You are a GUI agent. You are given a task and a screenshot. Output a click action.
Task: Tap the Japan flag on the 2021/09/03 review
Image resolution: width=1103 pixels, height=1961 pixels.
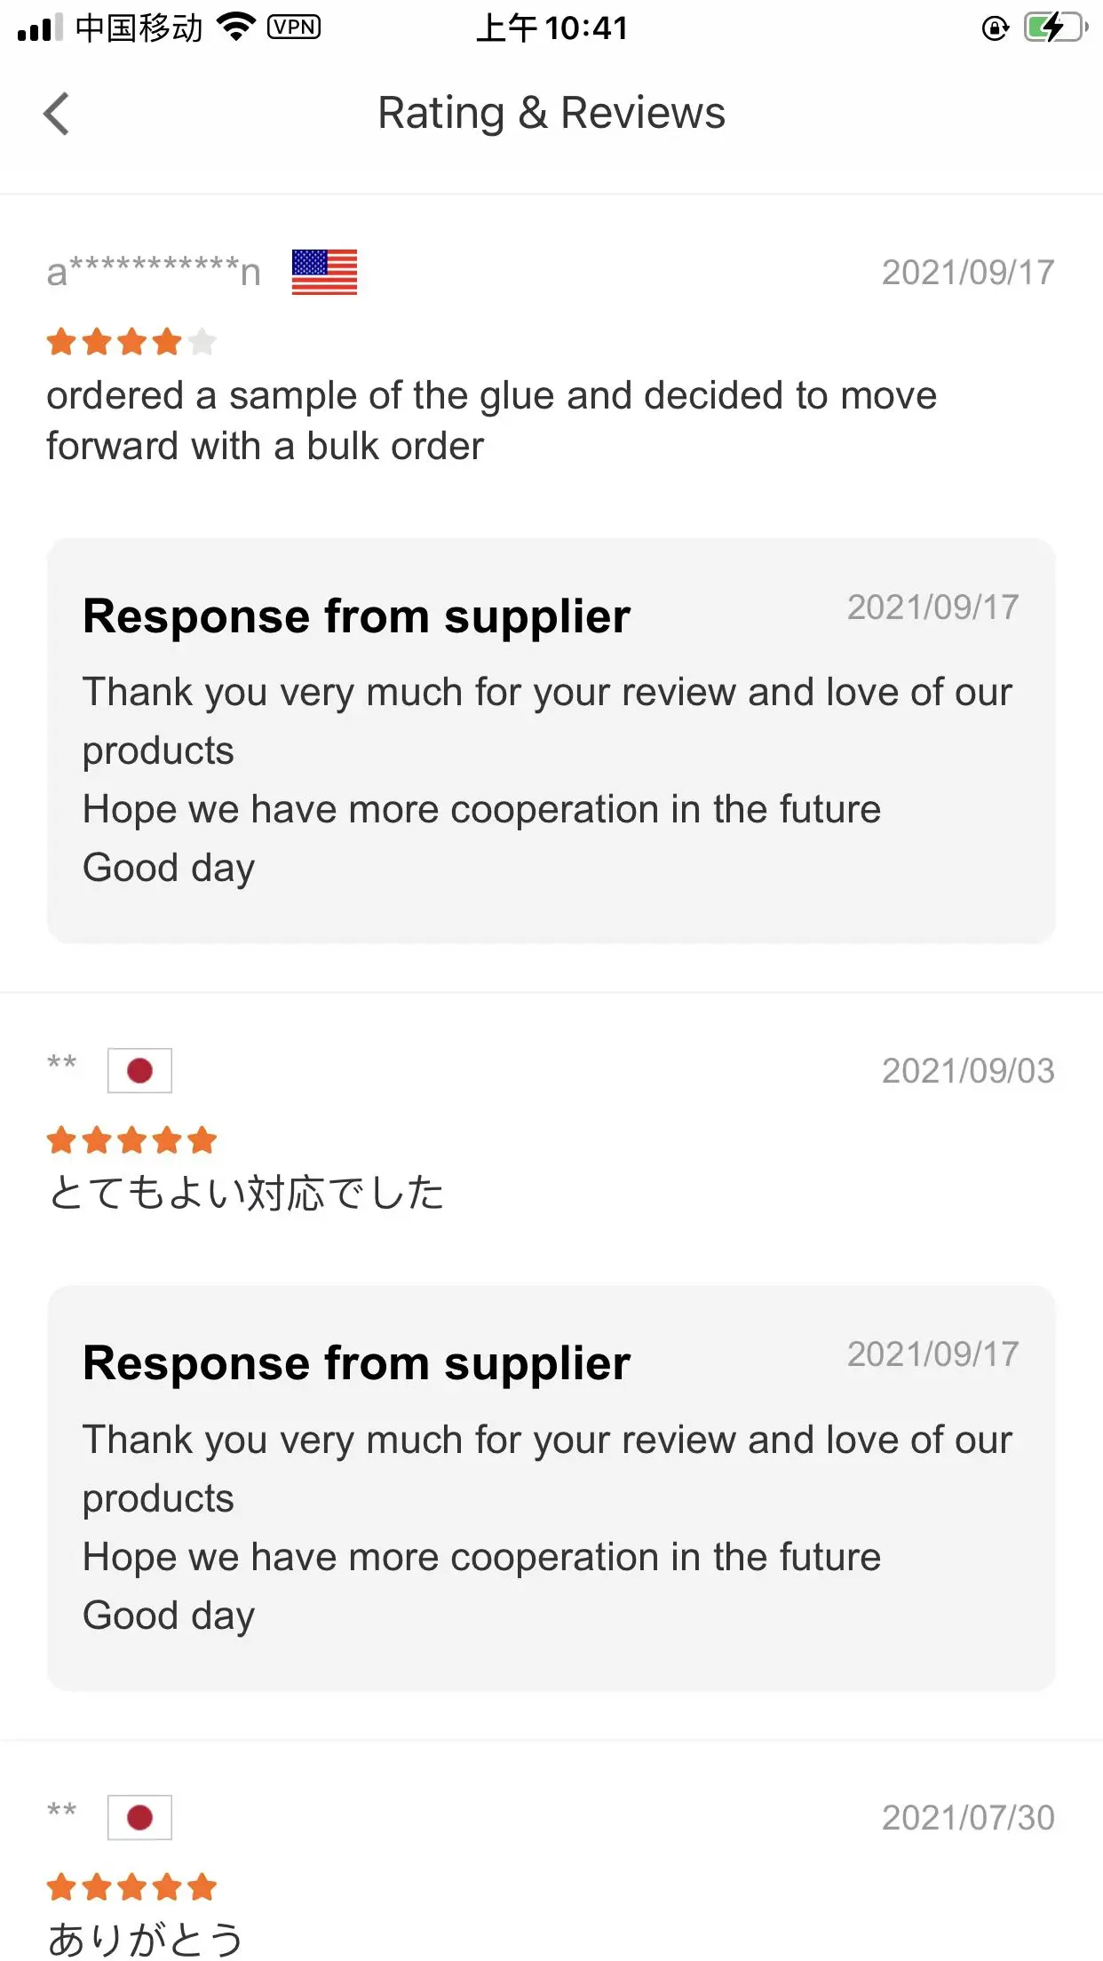coord(139,1070)
